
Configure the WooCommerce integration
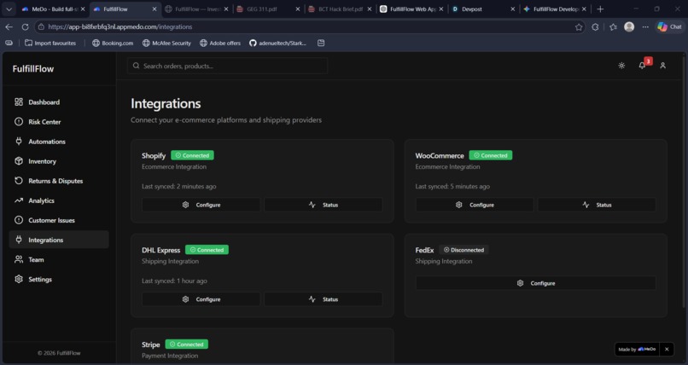[475, 205]
